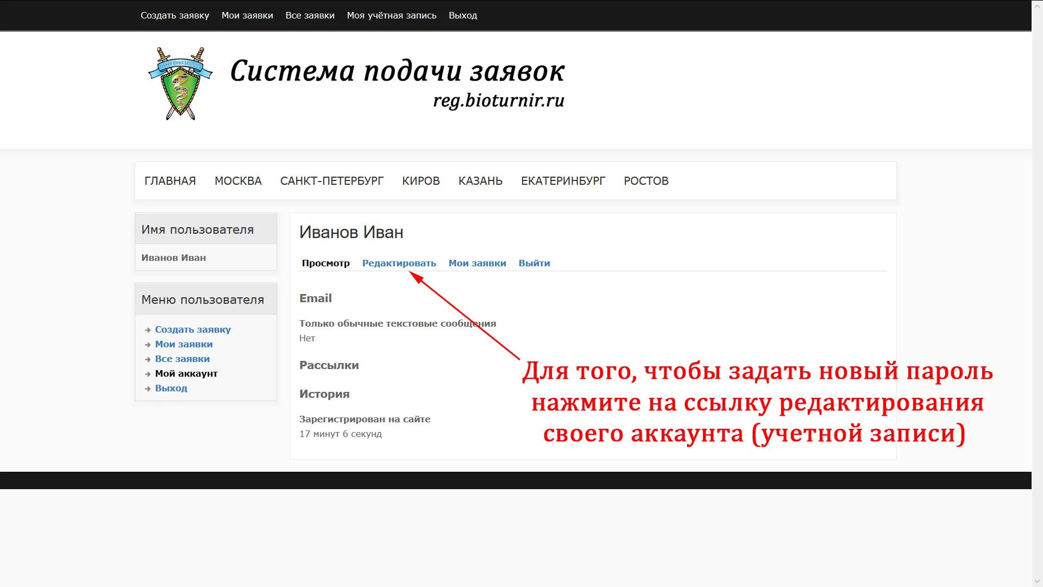This screenshot has height=587, width=1043.
Task: Click Выход in top navigation bar
Action: (462, 15)
